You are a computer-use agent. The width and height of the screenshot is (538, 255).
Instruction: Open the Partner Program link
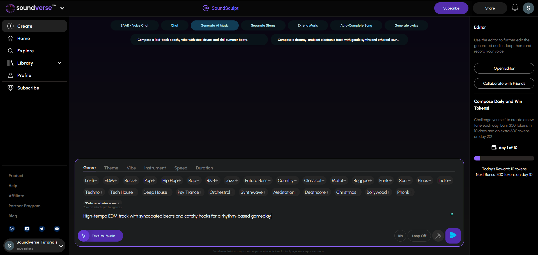pos(24,206)
